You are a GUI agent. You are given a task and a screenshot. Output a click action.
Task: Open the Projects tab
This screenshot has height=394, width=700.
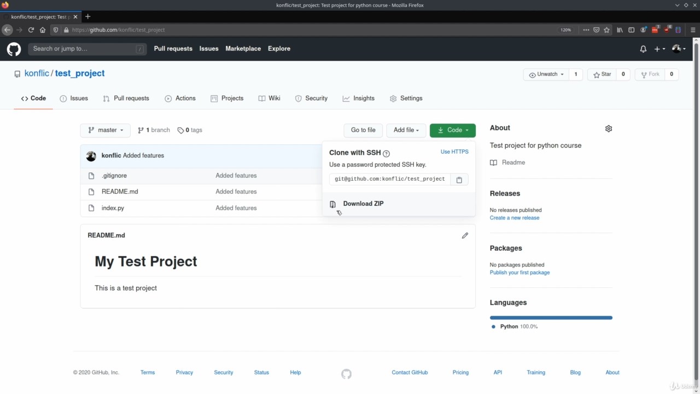coord(227,99)
